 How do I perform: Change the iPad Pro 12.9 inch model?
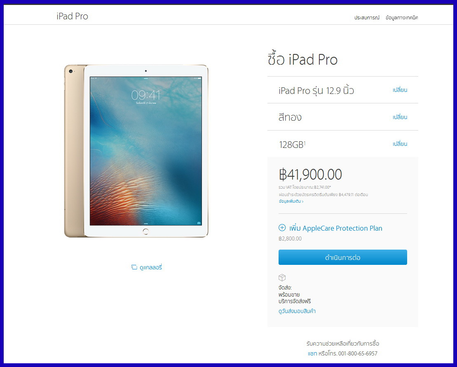tap(400, 90)
